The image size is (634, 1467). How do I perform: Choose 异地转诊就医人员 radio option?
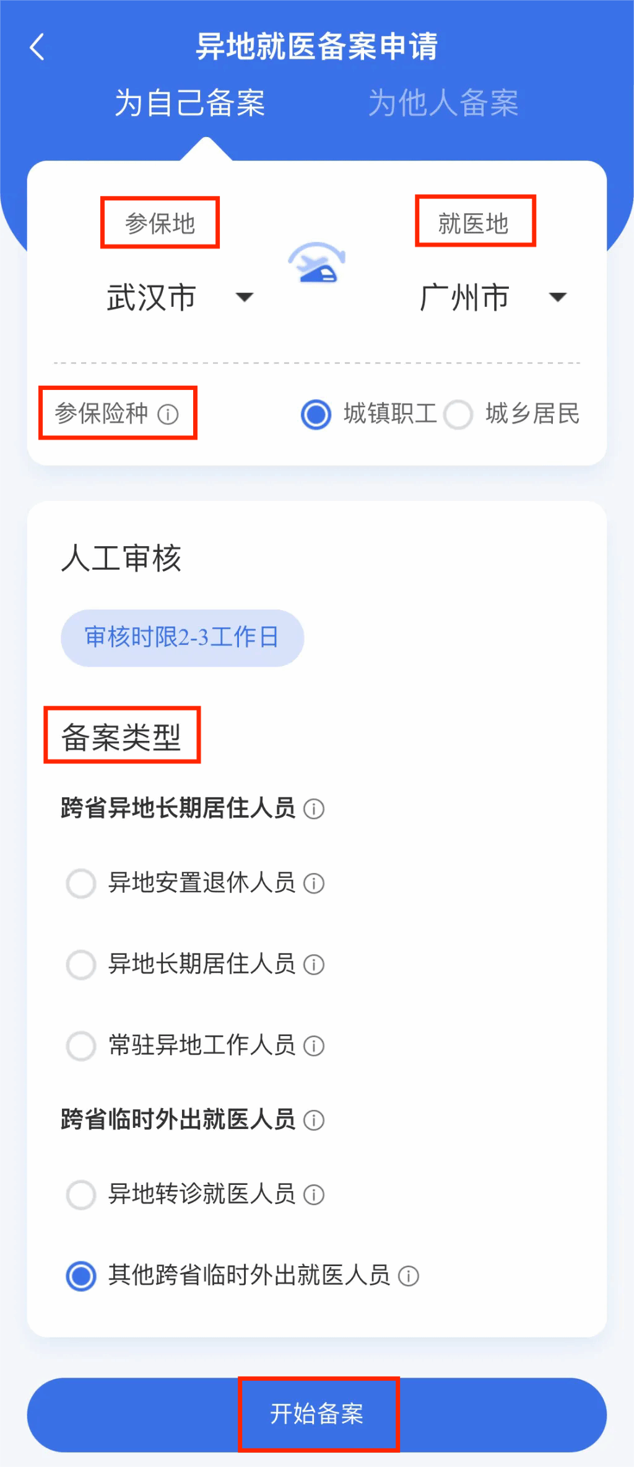point(81,1195)
